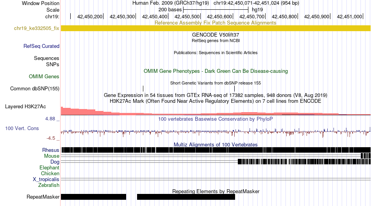This screenshot has height=206, width=371.
Task: Open the RefSeq Curated track label
Action: click(41, 46)
